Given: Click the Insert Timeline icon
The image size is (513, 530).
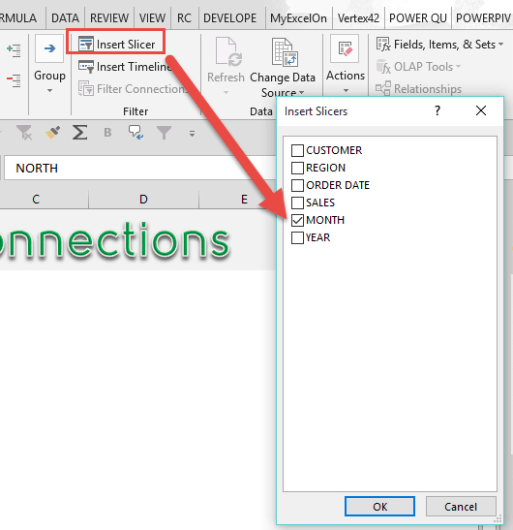Looking at the screenshot, I should tap(86, 66).
